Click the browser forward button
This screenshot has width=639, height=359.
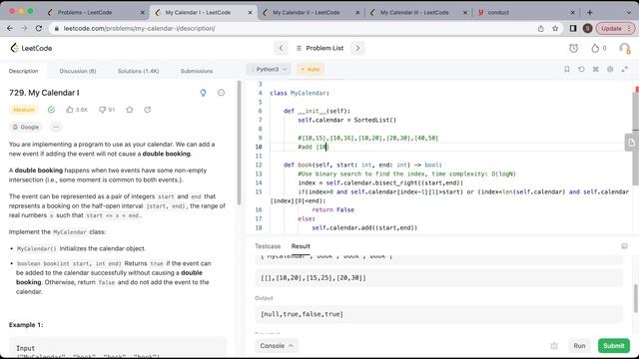coord(24,29)
